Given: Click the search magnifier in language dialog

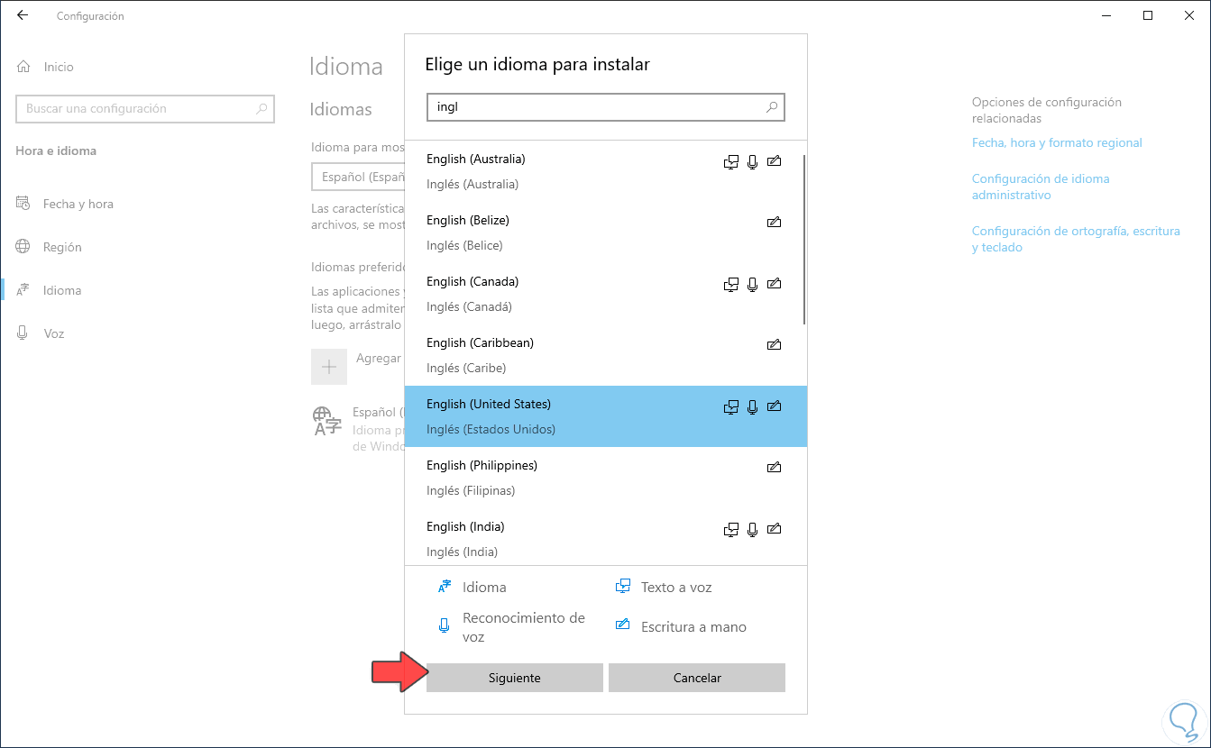Looking at the screenshot, I should click(772, 107).
